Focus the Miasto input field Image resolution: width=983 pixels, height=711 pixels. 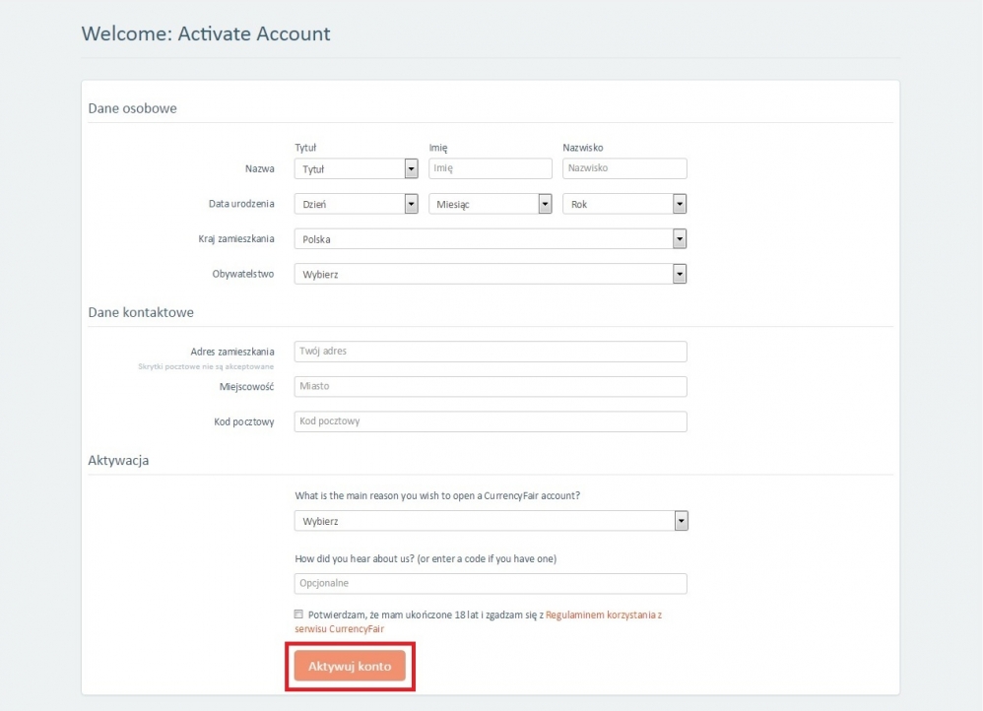(491, 386)
